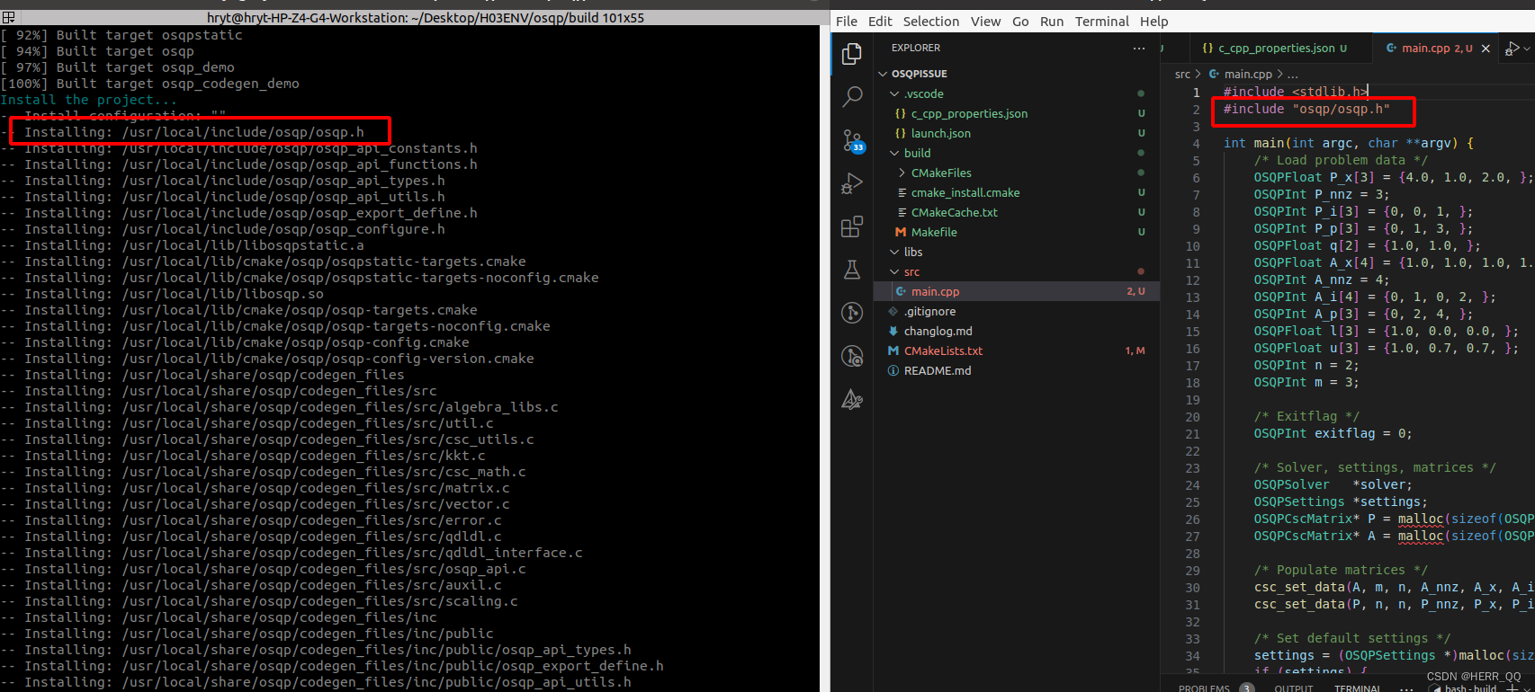The image size is (1535, 692).
Task: Open the Run and Debug view
Action: [851, 183]
